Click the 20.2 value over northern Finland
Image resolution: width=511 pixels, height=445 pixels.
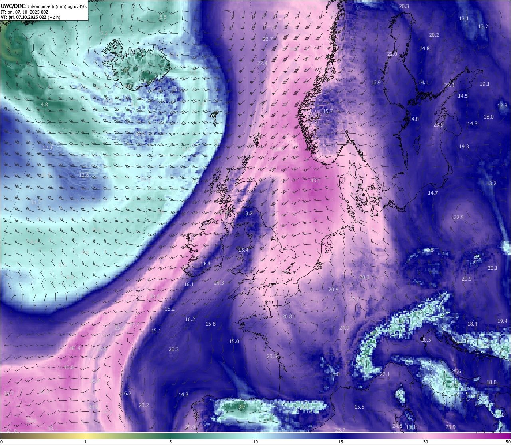tap(434, 35)
